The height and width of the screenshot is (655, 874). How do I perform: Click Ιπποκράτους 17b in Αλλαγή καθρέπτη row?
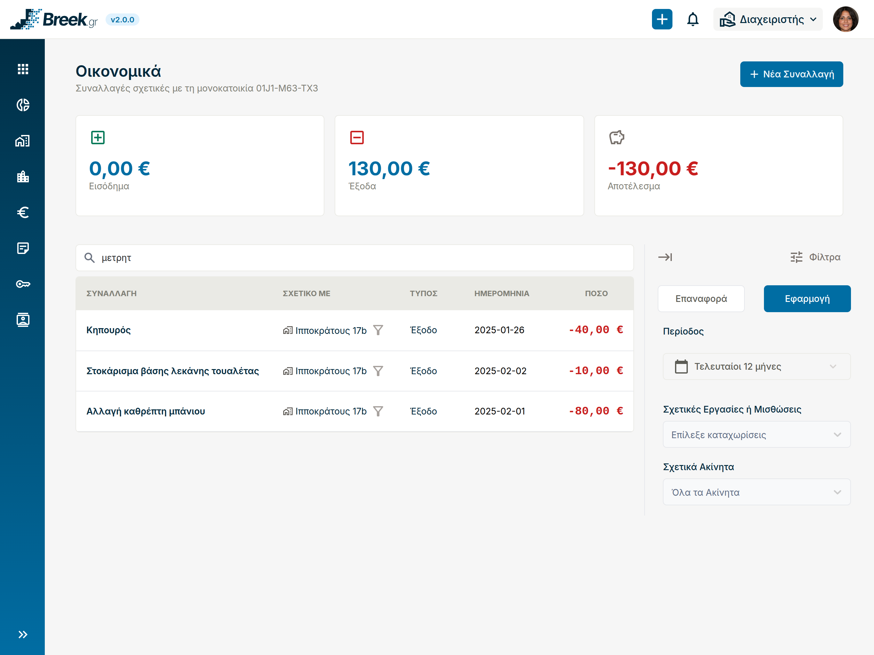coord(331,411)
